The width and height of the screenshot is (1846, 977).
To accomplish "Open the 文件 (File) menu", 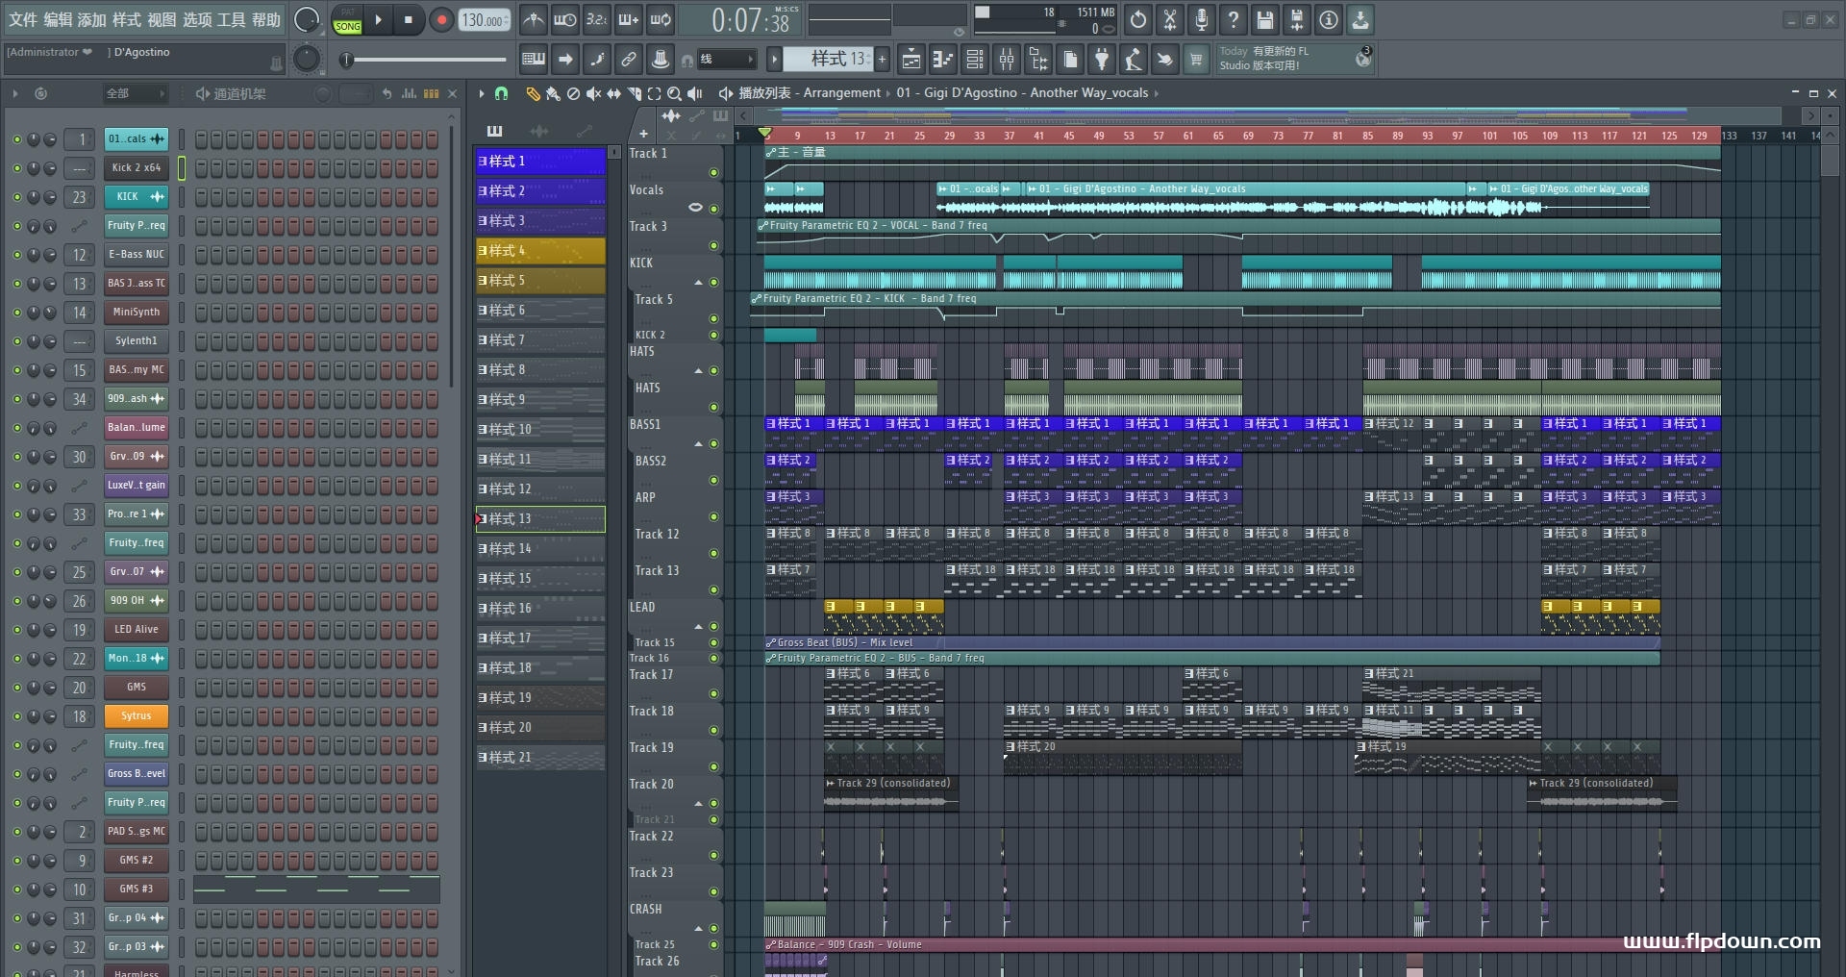I will point(23,19).
